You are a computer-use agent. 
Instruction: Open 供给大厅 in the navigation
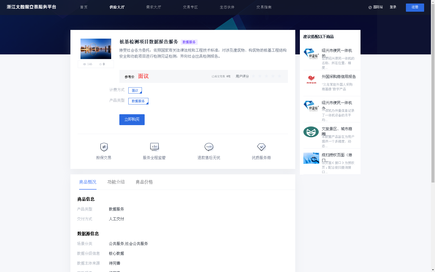coord(117,7)
